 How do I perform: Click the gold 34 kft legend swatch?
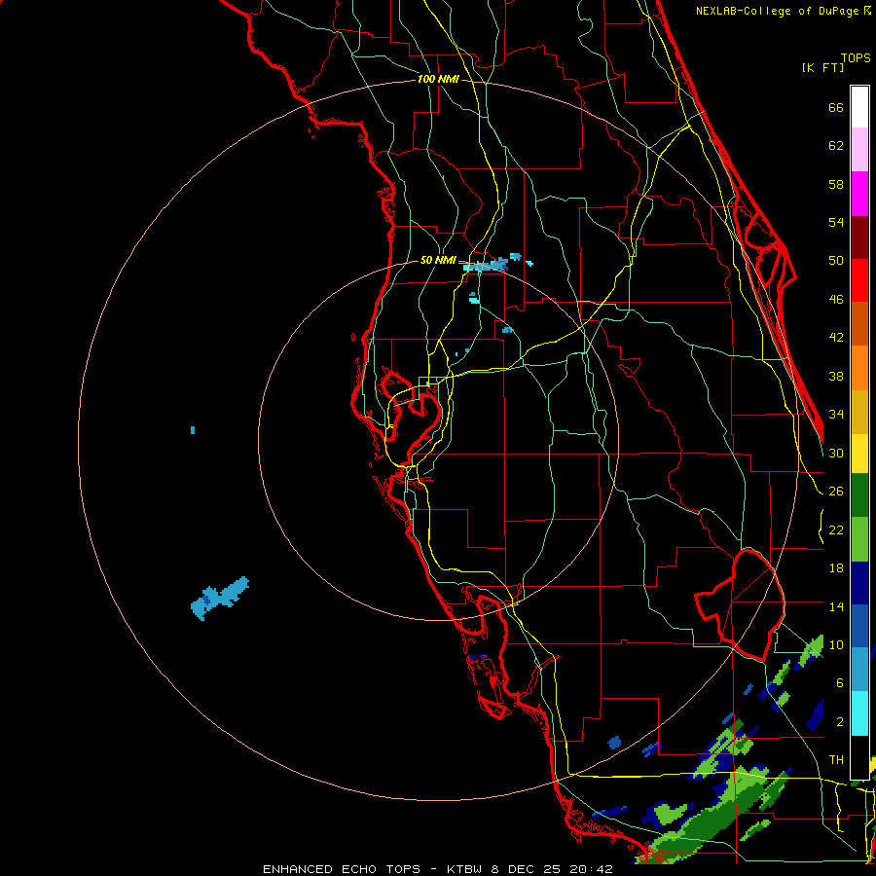(x=859, y=412)
